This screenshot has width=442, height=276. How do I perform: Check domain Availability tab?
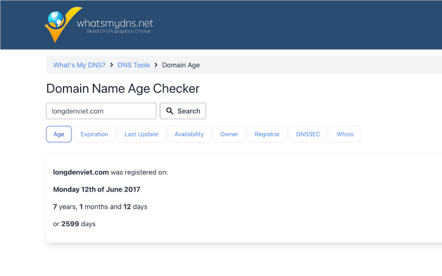coord(189,134)
